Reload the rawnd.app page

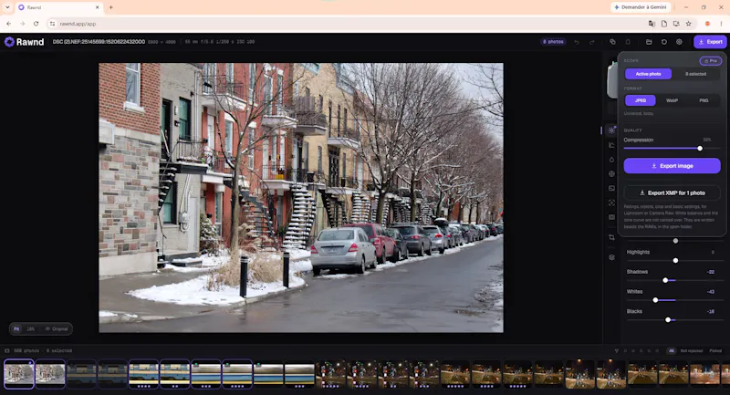pyautogui.click(x=36, y=24)
